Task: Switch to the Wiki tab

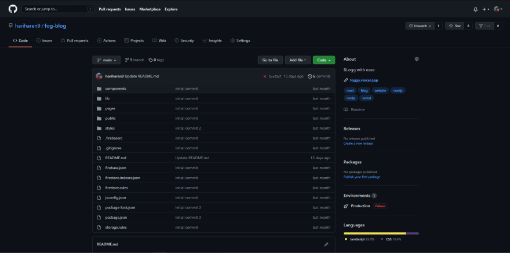Action: pyautogui.click(x=159, y=41)
